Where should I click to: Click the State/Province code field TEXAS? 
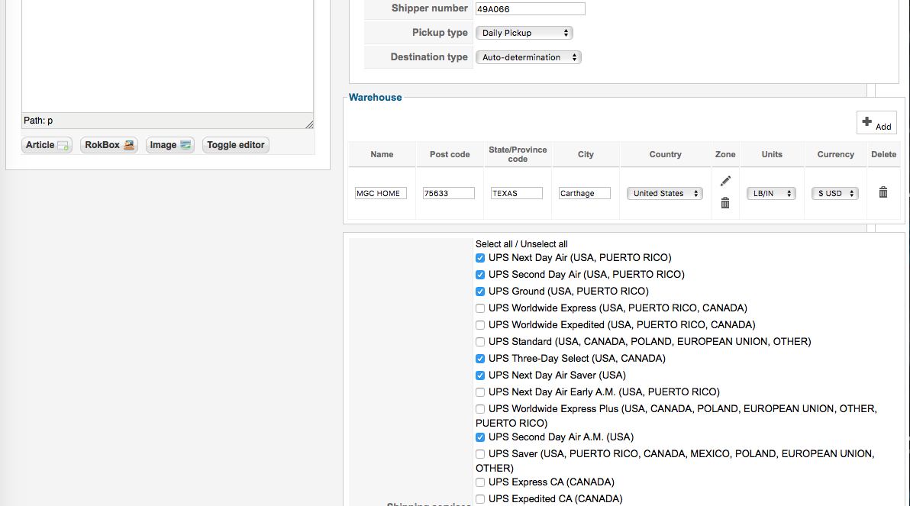click(517, 193)
